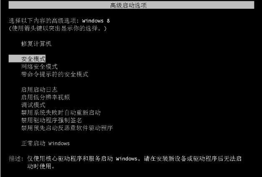
Task: Select 禁用驱动程序强制签名 entry
Action: pyautogui.click(x=52, y=120)
